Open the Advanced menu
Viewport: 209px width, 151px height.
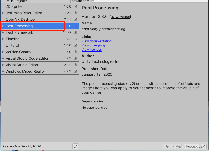click(80, 1)
